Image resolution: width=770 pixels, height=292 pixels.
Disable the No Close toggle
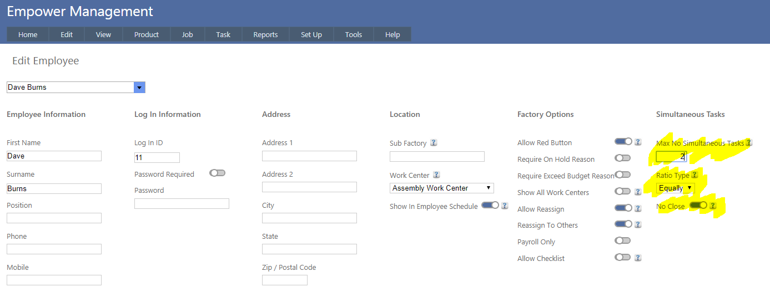point(698,206)
